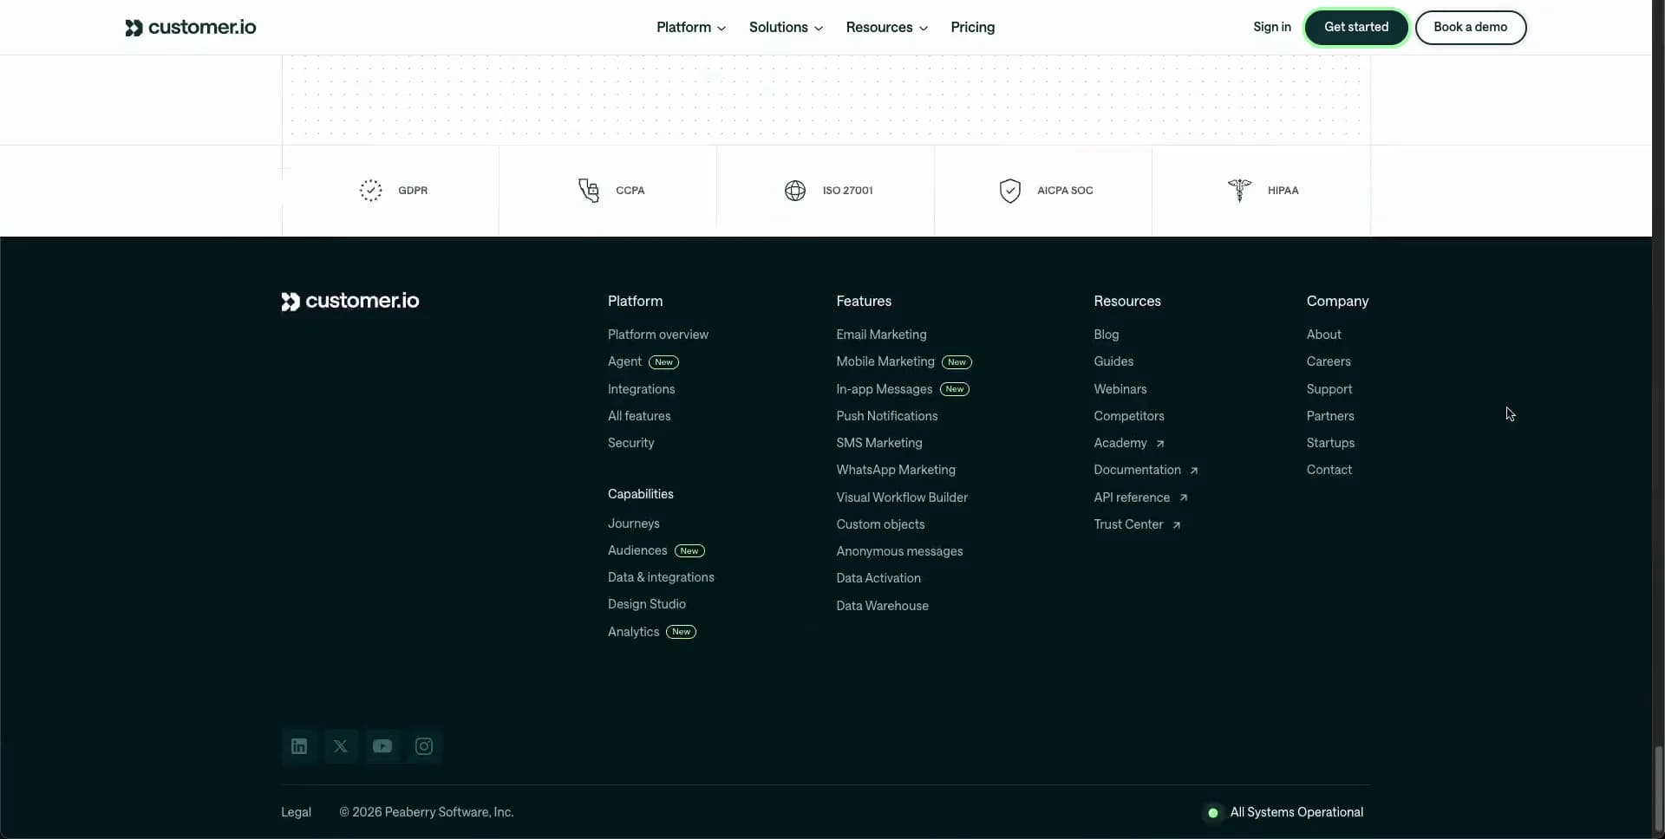Open Push Notifications link

point(887,416)
